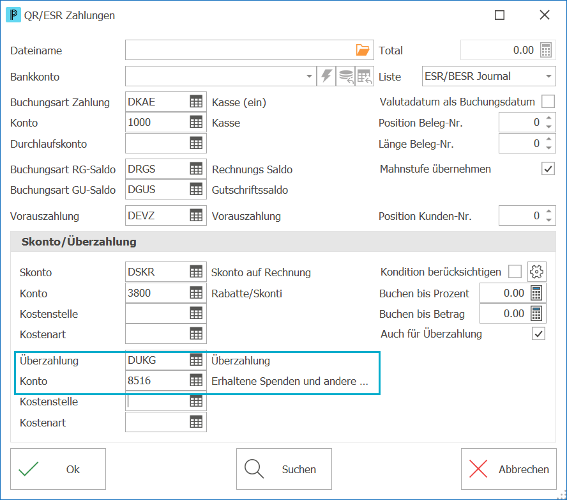
Task: Open lookup grid for Buchungsart Zahlung DKAE
Action: (x=196, y=102)
